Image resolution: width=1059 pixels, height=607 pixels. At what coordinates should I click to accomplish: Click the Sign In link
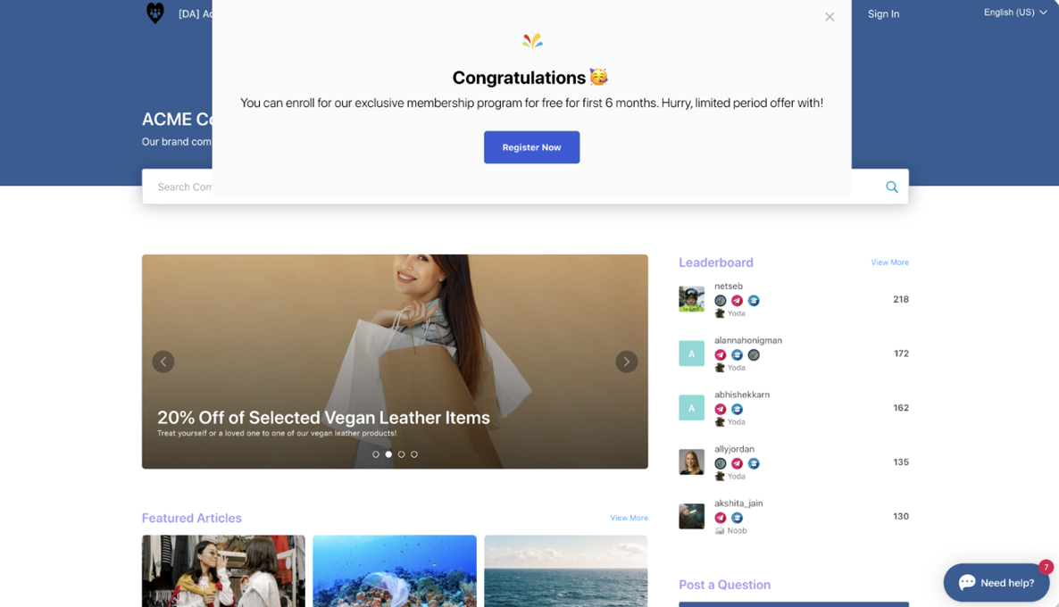[883, 13]
